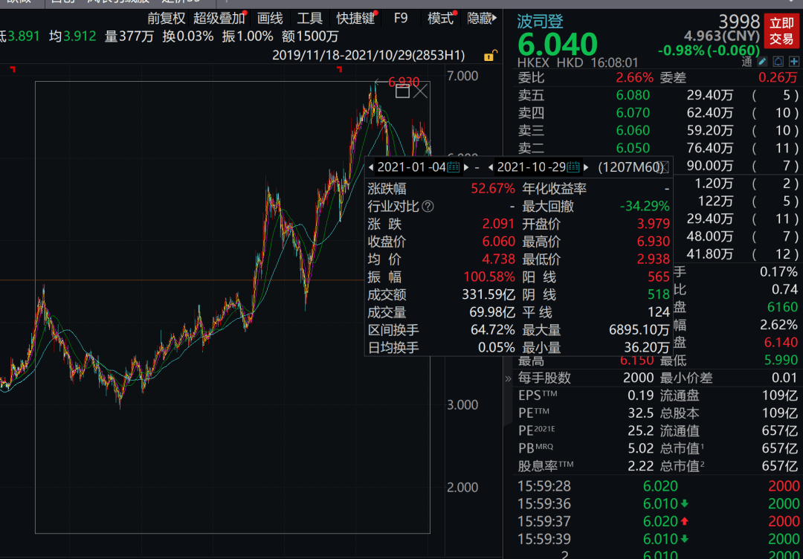This screenshot has width=803, height=559.
Task: Maximize the selected range box on chart
Action: [x=402, y=91]
